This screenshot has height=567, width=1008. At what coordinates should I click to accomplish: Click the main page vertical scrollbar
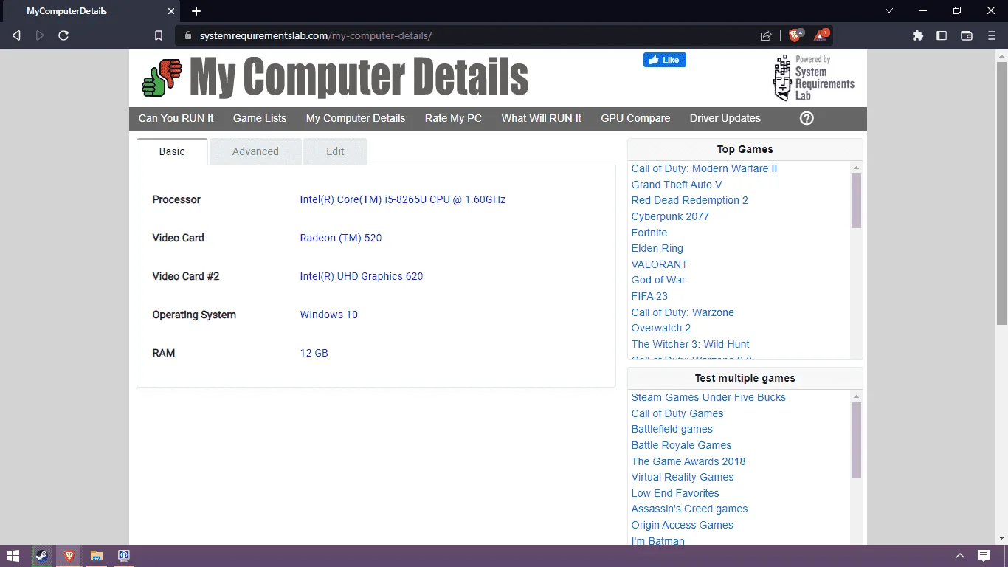click(x=1001, y=192)
